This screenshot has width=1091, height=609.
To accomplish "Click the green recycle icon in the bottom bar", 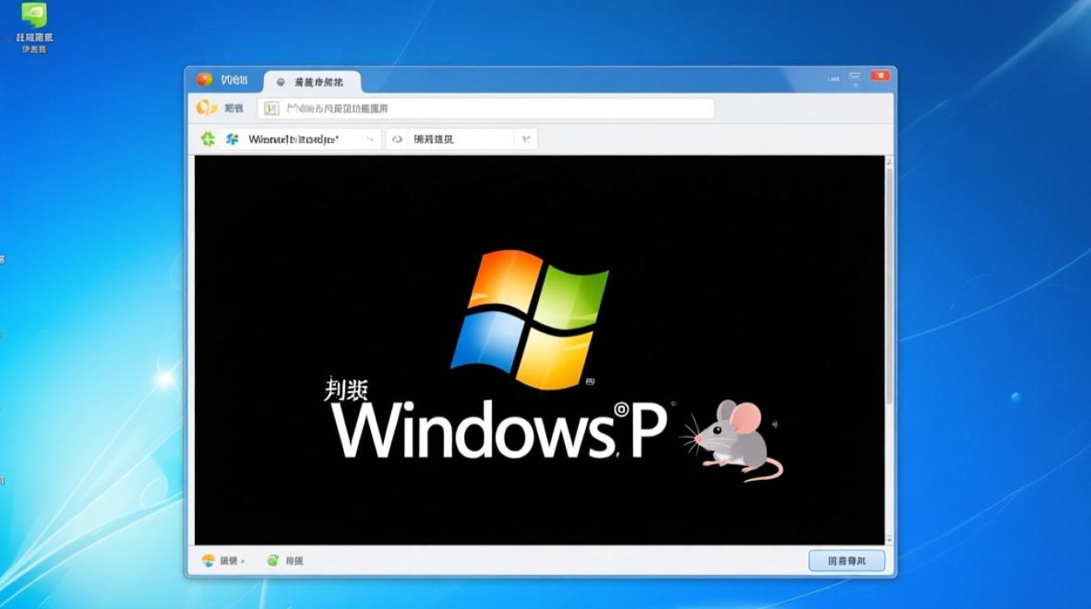I will pos(272,560).
